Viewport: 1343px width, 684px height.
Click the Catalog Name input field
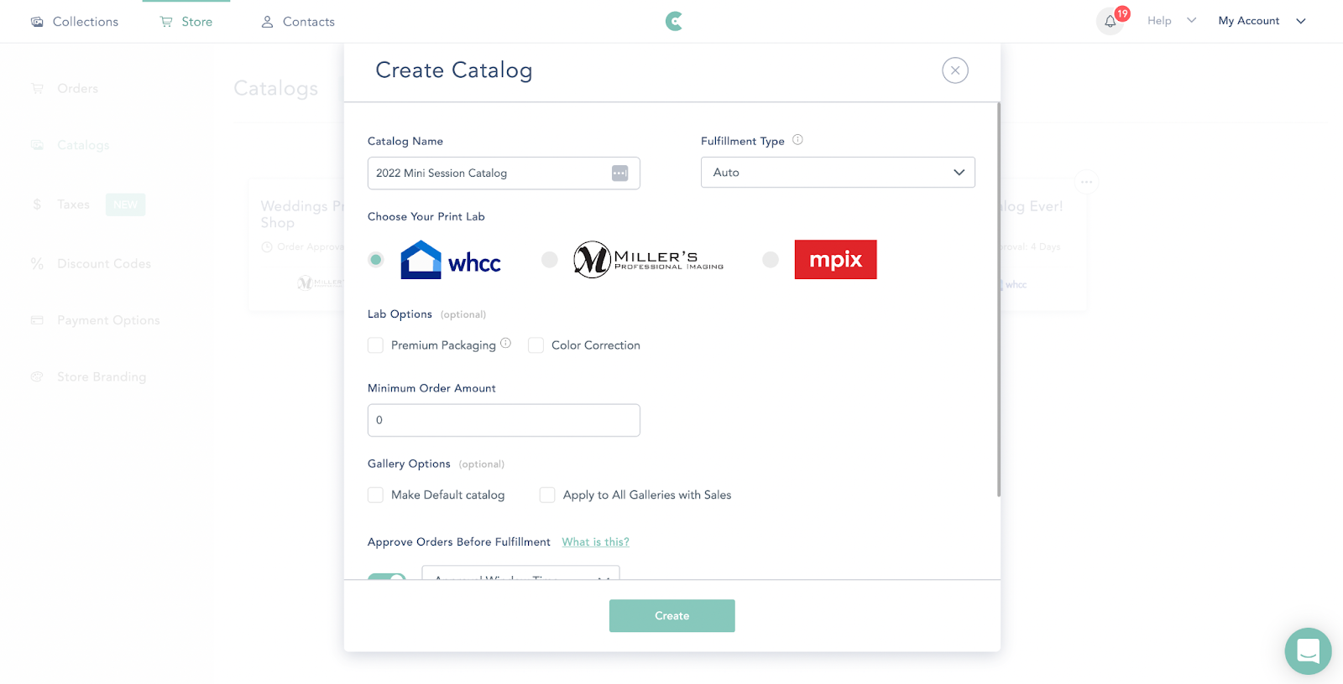tap(504, 173)
